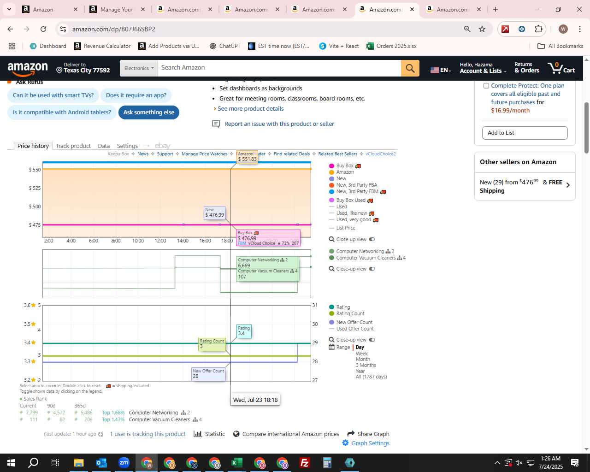Image resolution: width=590 pixels, height=472 pixels.
Task: Click Find related Deals link
Action: tap(292, 154)
